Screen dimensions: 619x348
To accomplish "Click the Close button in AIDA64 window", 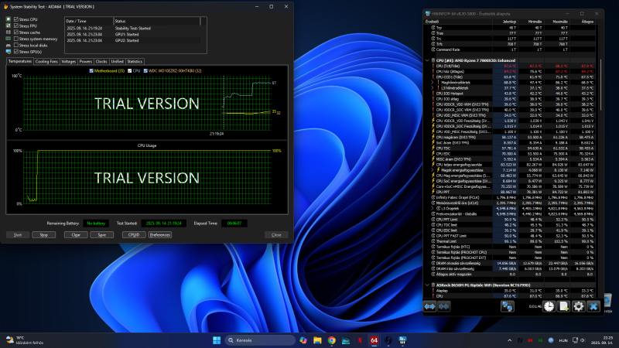I will pos(276,235).
